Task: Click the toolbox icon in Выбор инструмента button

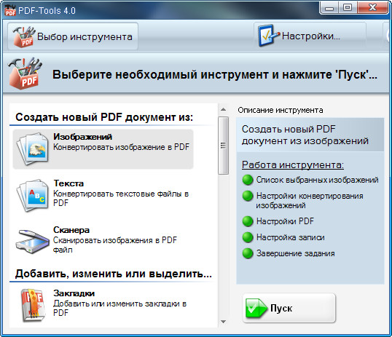Action: [x=24, y=36]
